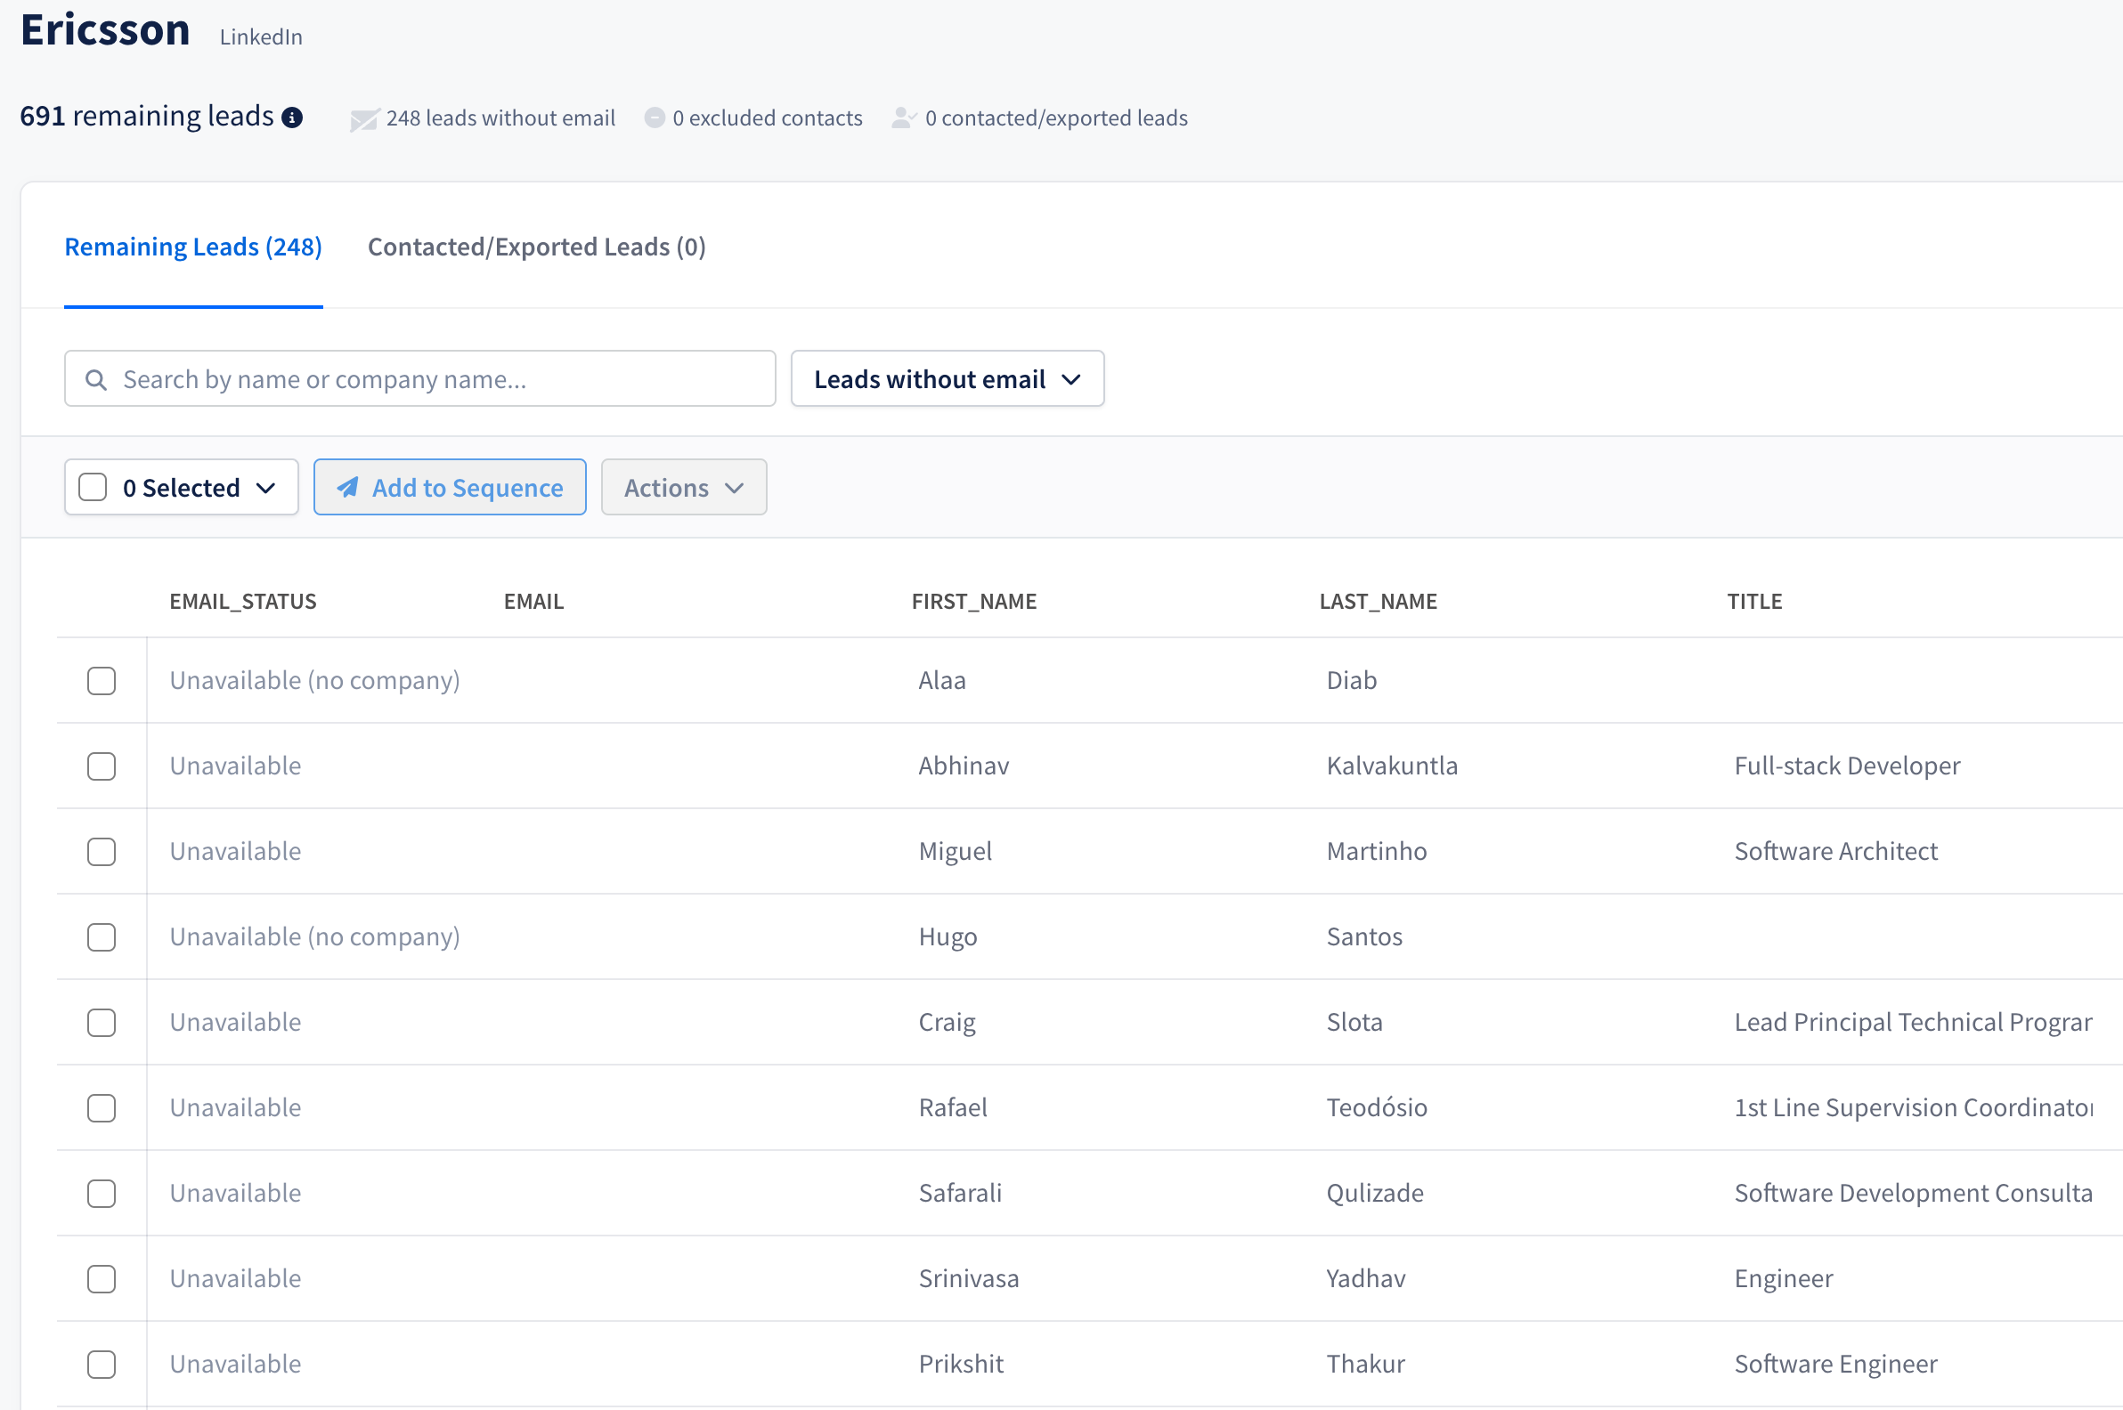Click the last name Kalvakuntla
This screenshot has width=2123, height=1410.
(1392, 766)
